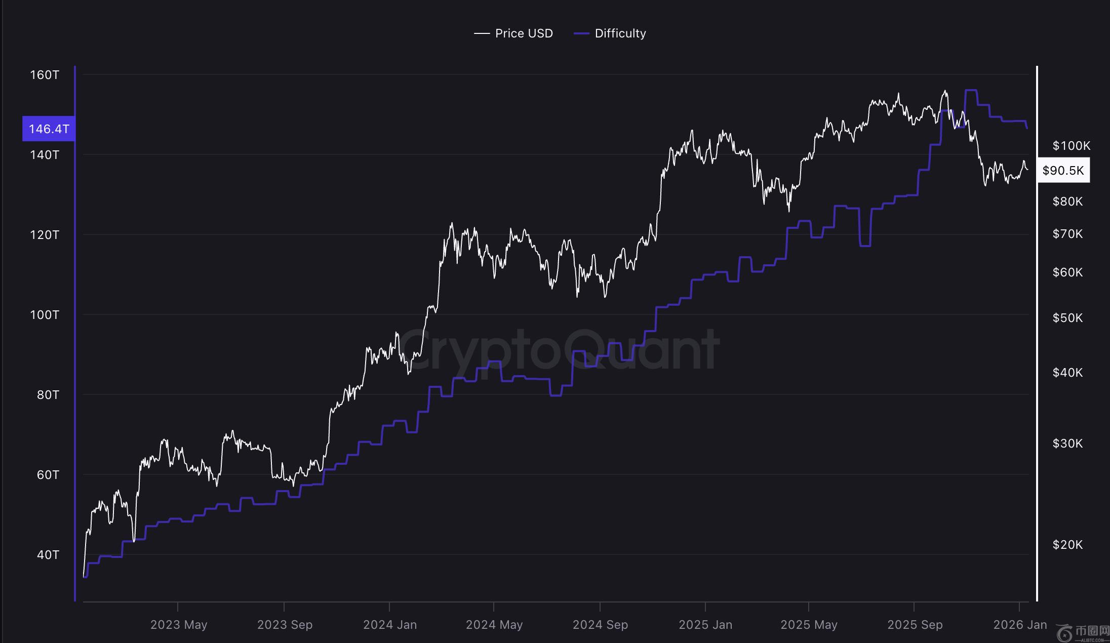Click the 160T left axis label
The image size is (1110, 643).
45,75
